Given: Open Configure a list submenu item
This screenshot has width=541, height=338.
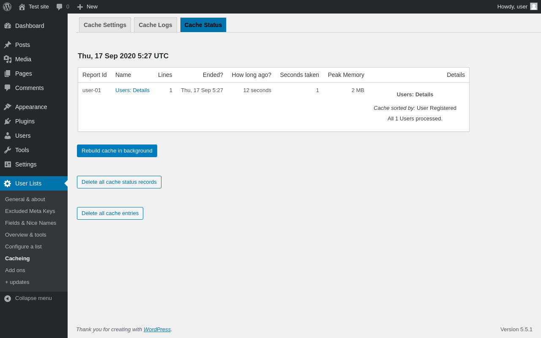Looking at the screenshot, I should point(23,247).
